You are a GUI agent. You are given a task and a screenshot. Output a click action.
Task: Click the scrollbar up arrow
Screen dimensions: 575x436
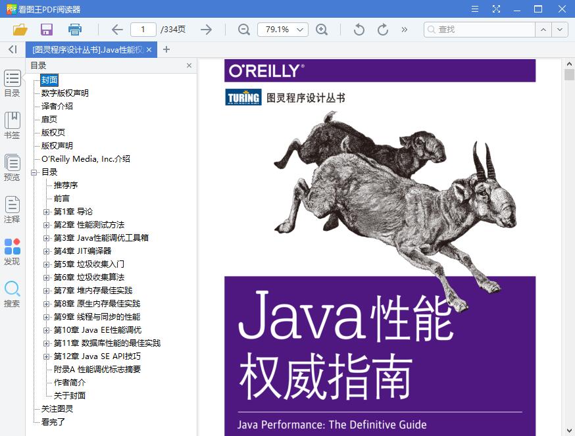click(569, 64)
